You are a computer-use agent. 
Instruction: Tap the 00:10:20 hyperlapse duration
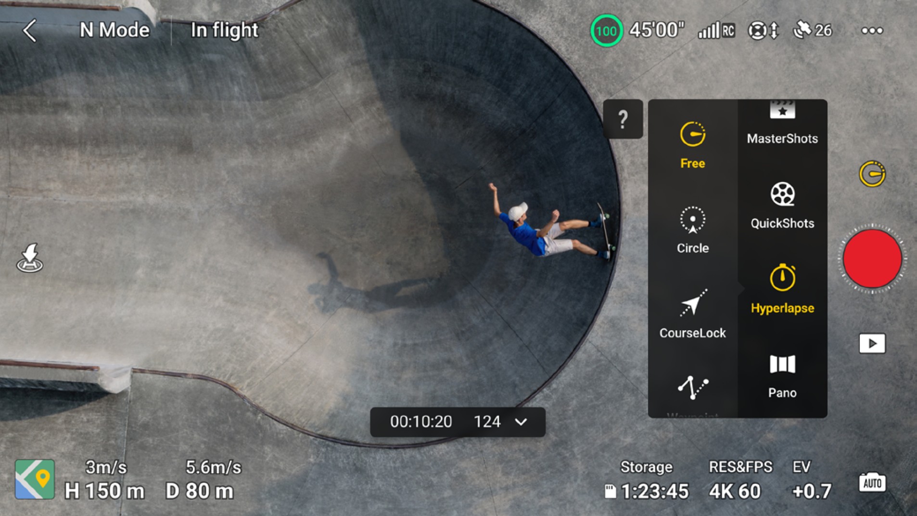(x=421, y=422)
